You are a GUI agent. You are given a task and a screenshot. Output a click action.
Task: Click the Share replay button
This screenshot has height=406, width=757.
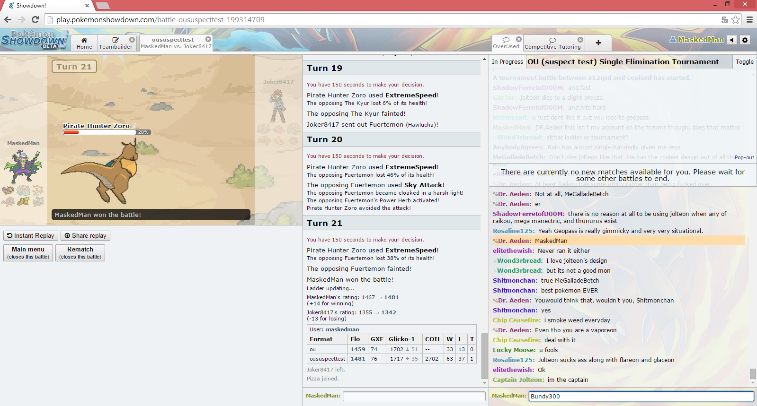(x=85, y=235)
